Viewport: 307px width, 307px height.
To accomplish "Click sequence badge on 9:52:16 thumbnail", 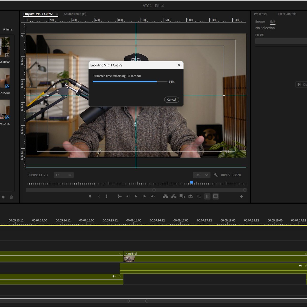I will 7,117.
